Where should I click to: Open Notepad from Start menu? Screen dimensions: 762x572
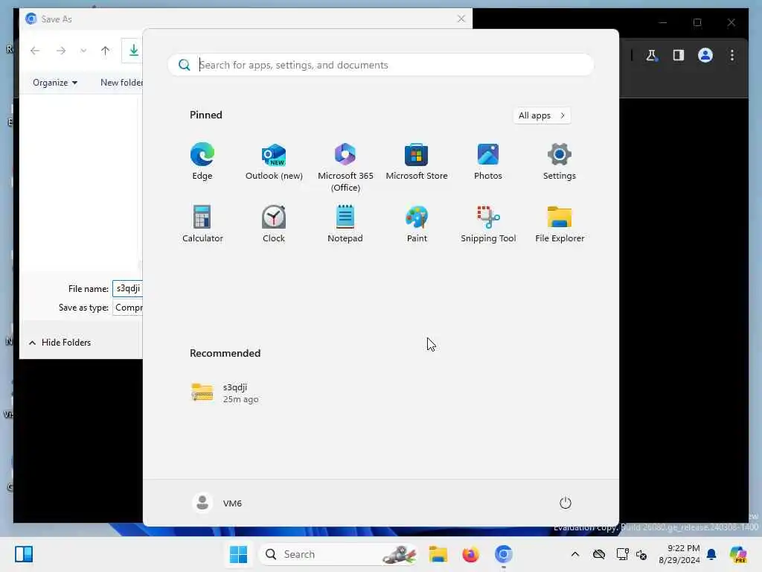345,223
